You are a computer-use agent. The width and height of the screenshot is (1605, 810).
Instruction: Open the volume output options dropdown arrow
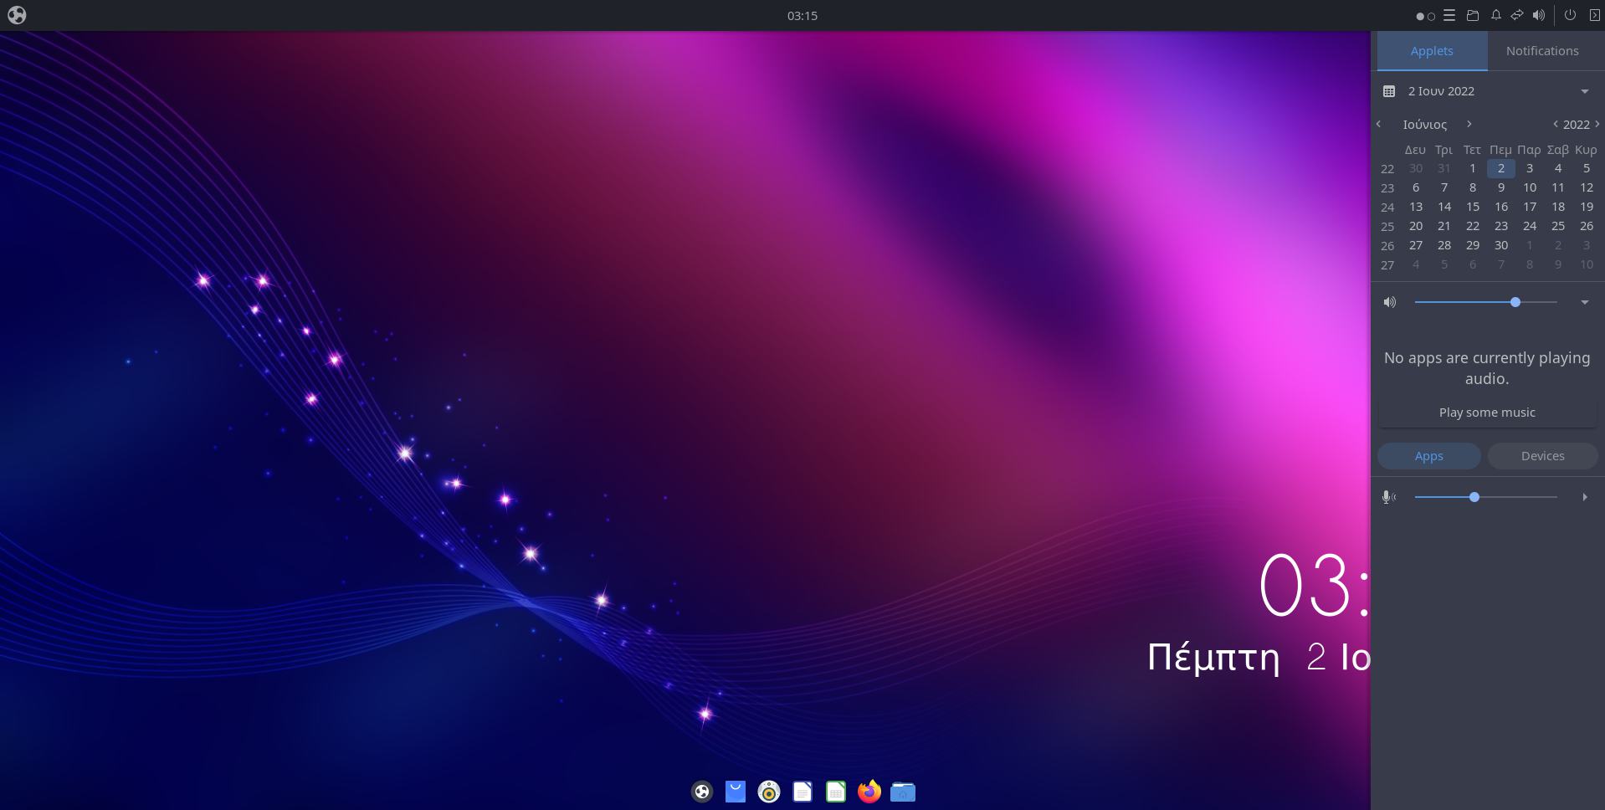pyautogui.click(x=1584, y=302)
